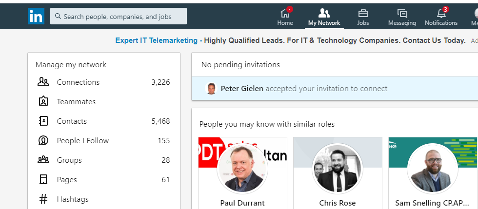The height and width of the screenshot is (209, 478).
Task: Click the Groups icon in sidebar
Action: point(43,160)
